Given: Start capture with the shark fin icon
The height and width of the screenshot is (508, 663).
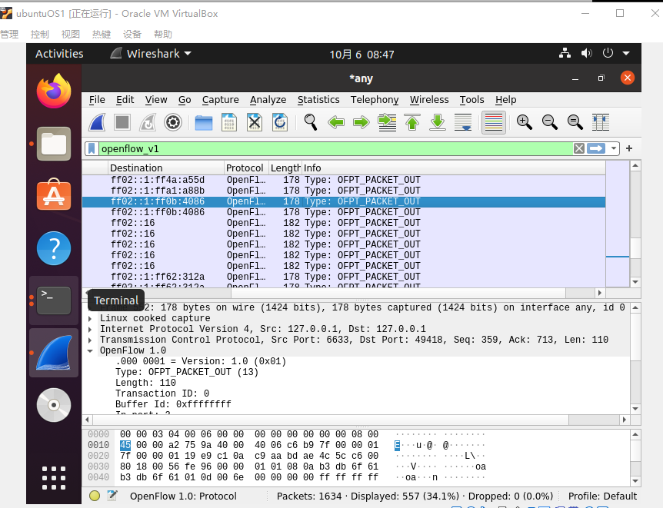Looking at the screenshot, I should point(97,122).
